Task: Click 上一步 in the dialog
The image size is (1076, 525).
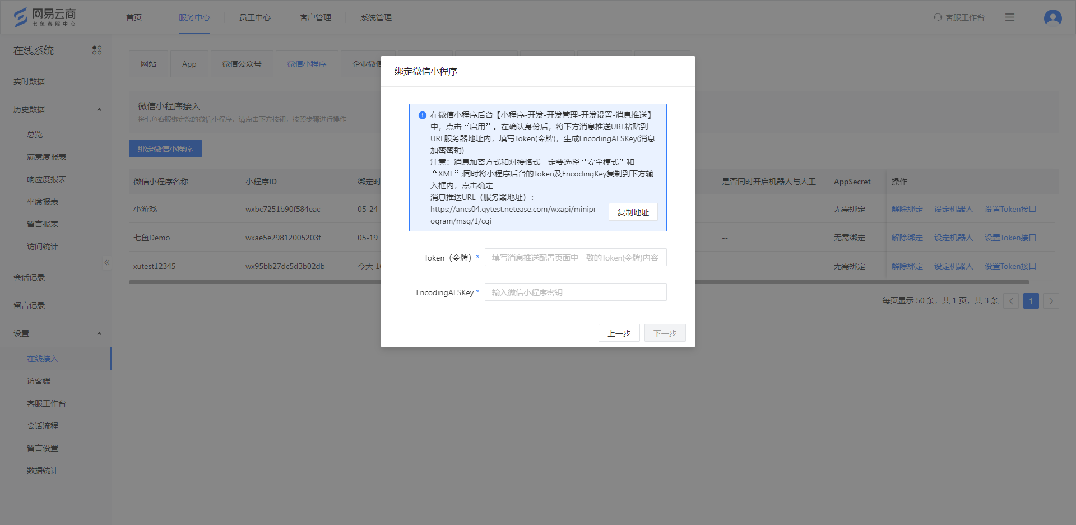Action: click(619, 333)
